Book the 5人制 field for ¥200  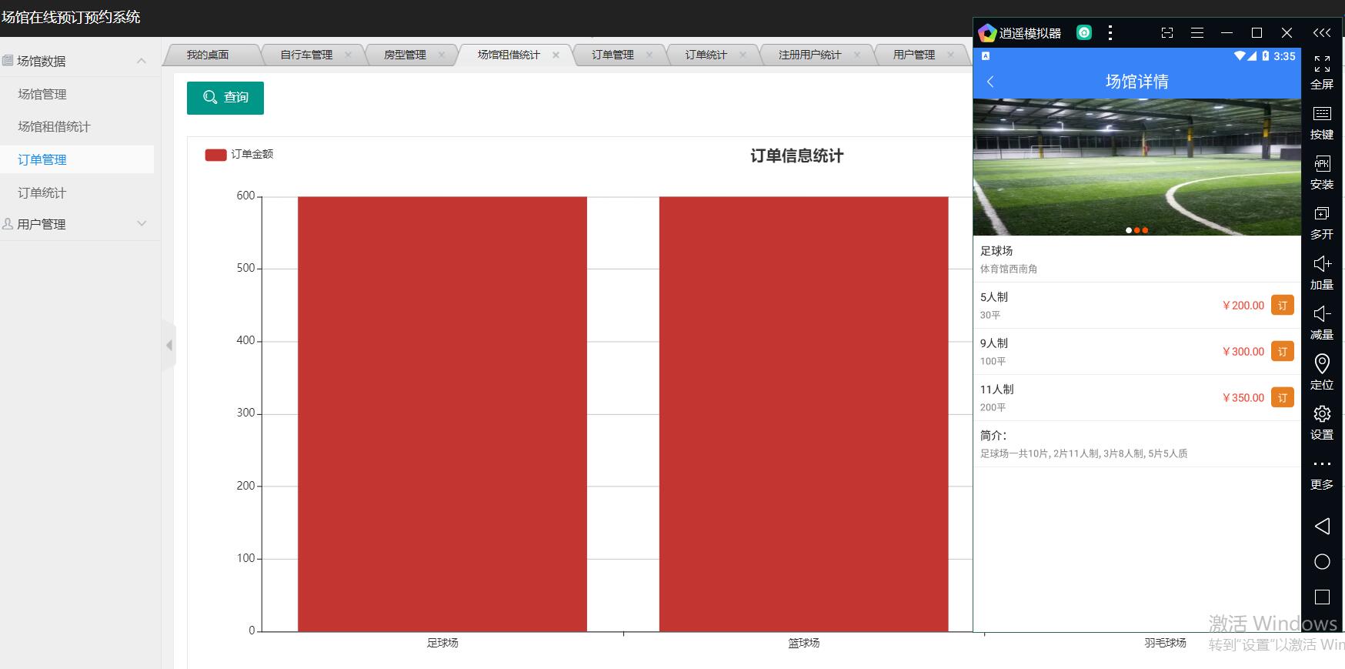1282,306
